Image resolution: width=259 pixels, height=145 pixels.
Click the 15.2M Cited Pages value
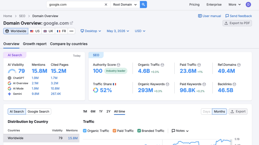click(58, 71)
